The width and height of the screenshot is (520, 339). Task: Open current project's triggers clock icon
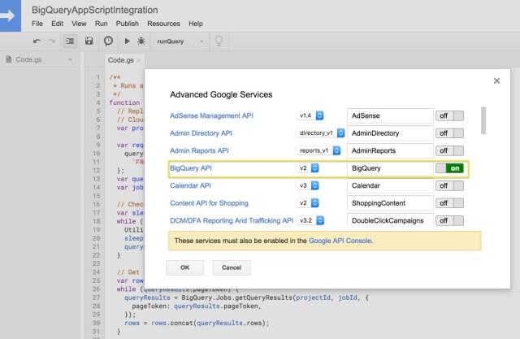[108, 41]
